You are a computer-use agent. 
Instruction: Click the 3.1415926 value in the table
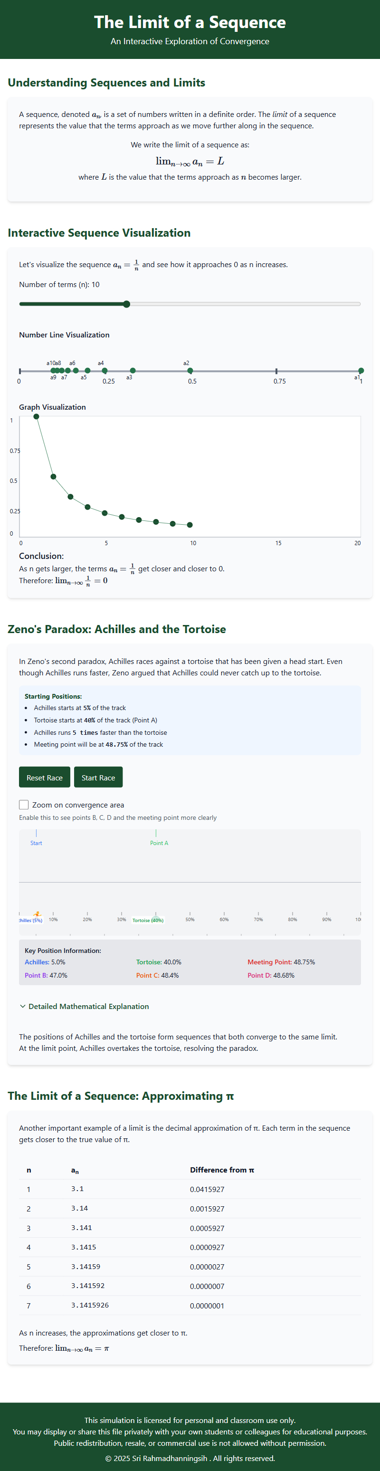click(90, 1306)
